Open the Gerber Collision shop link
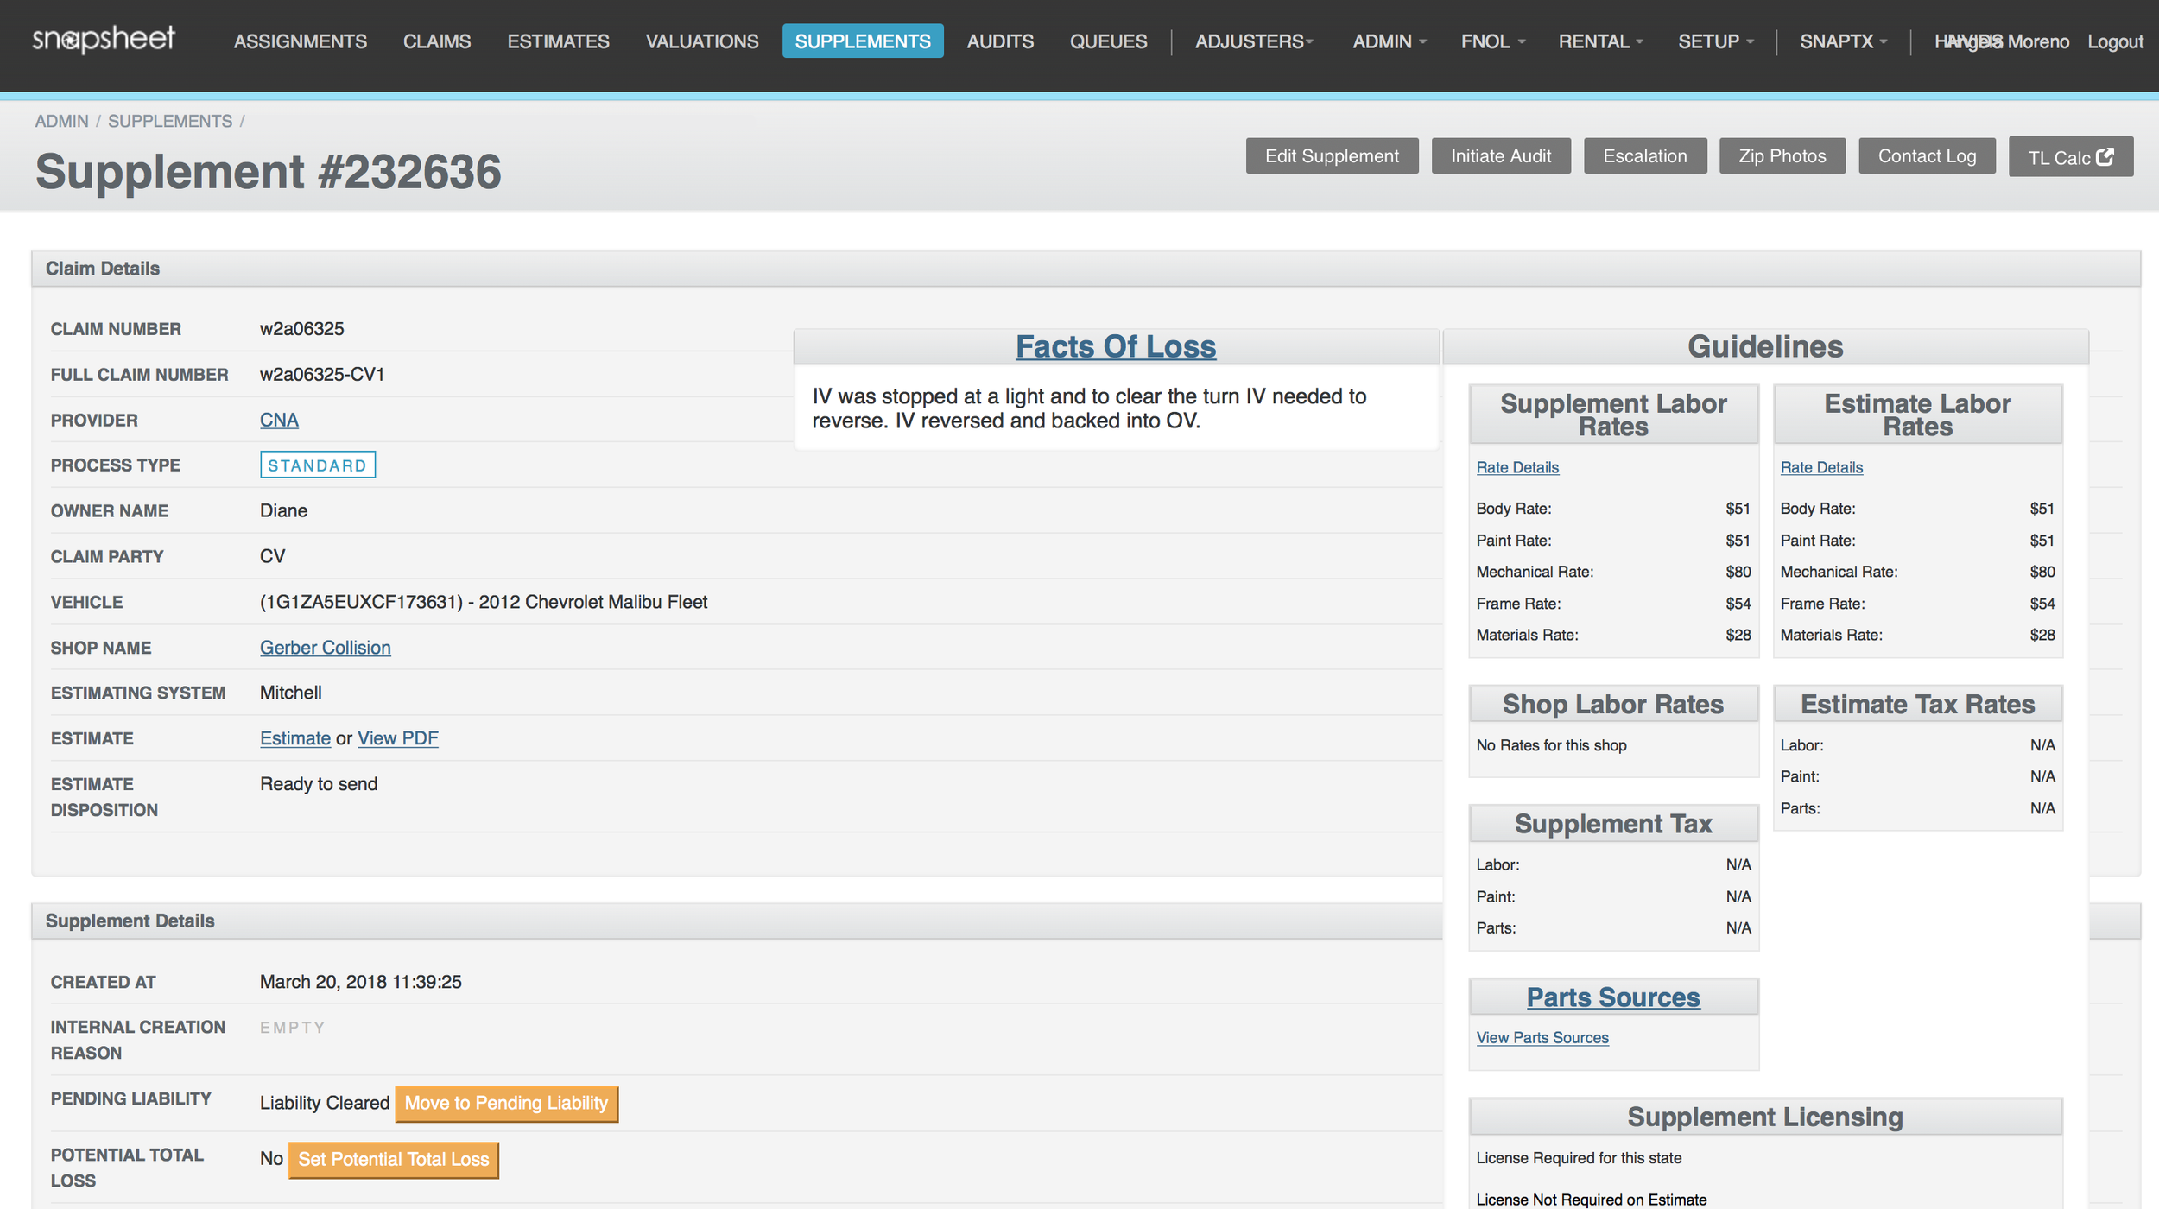Viewport: 2159px width, 1209px height. [325, 648]
